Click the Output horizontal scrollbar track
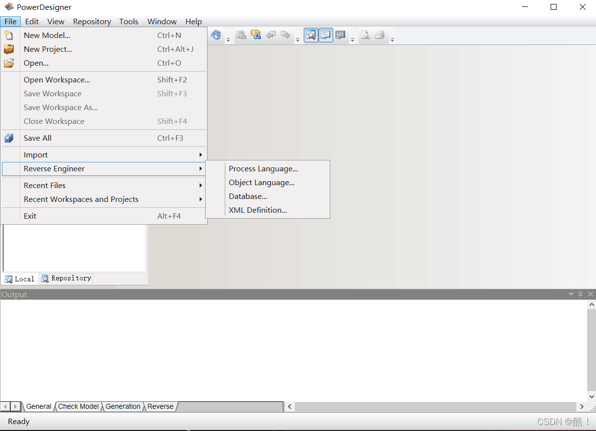Screen dimensions: 596x431 pos(436,406)
